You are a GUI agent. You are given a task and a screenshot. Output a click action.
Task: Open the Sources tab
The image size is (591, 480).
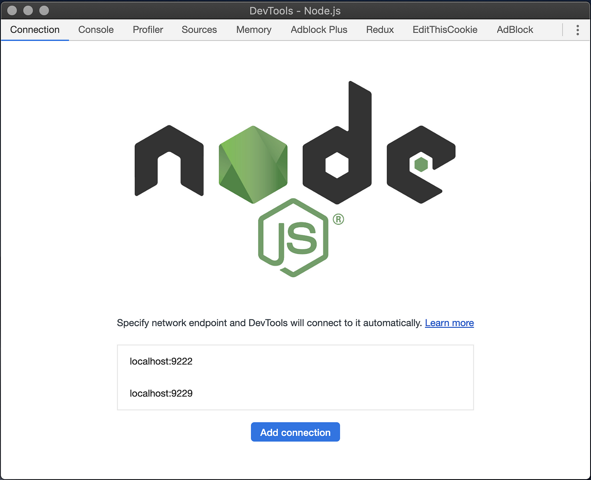[x=199, y=30]
